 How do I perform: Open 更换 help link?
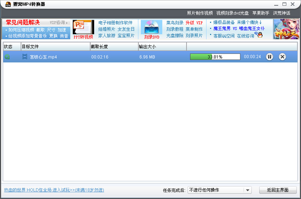click(53, 36)
